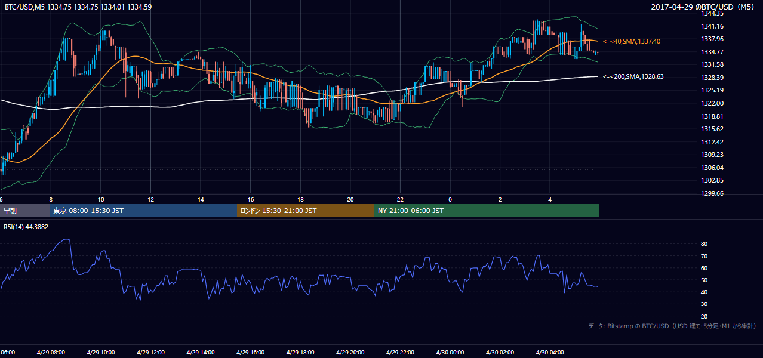This screenshot has height=358, width=763.
Task: Select the <-<40,SMA,1337.40 label
Action: point(632,41)
